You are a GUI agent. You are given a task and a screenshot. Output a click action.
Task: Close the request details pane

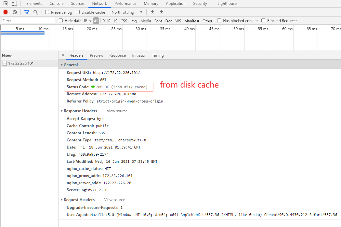click(x=63, y=55)
